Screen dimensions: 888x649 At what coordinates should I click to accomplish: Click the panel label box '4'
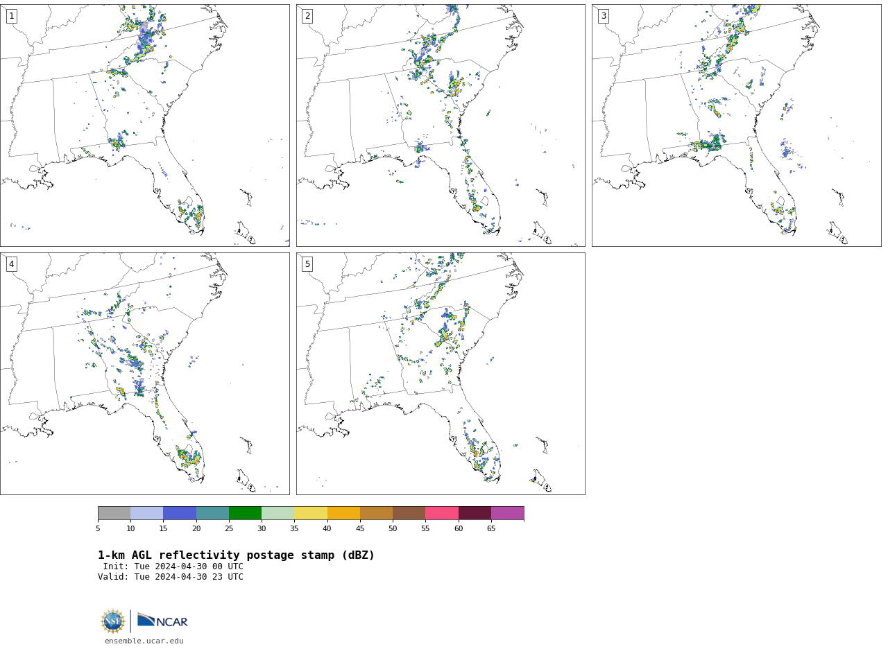[x=11, y=264]
